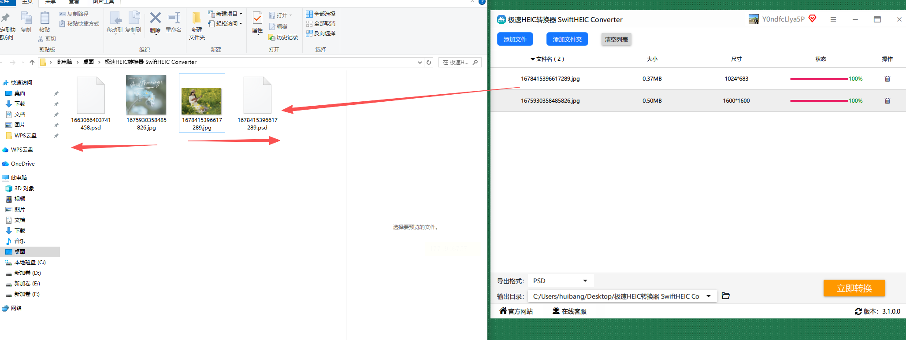
Task: Delete 1678415396617289.jpg row using its trash icon
Action: [x=887, y=79]
